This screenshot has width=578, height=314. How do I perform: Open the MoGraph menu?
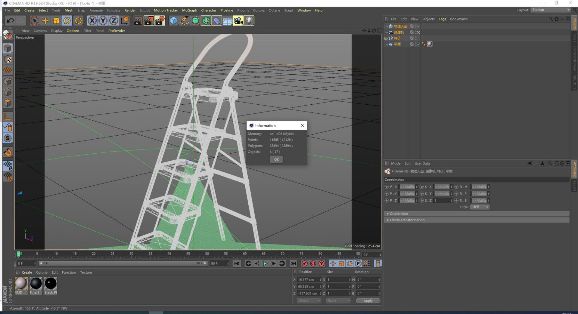189,10
